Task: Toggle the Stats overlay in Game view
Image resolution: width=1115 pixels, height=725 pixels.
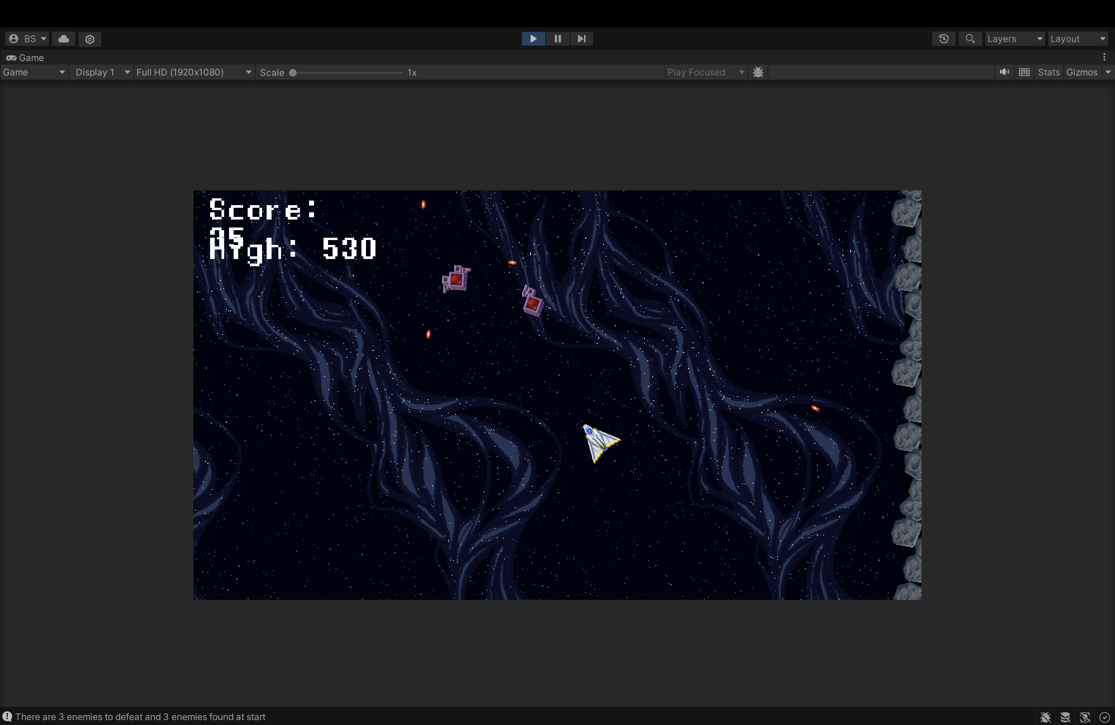Action: click(x=1049, y=72)
